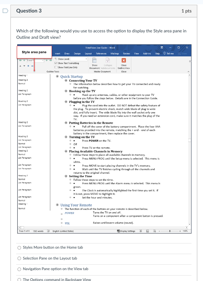
Task: Open the Mailings ribbon tab
Action: click(115, 54)
